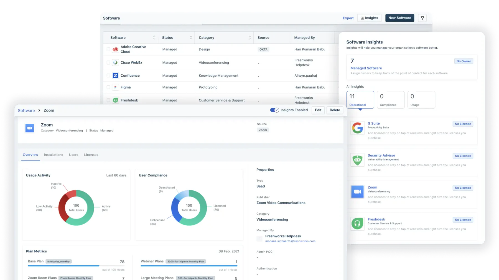Sort by the Status column arrows
499x280 pixels.
pyautogui.click(x=191, y=38)
